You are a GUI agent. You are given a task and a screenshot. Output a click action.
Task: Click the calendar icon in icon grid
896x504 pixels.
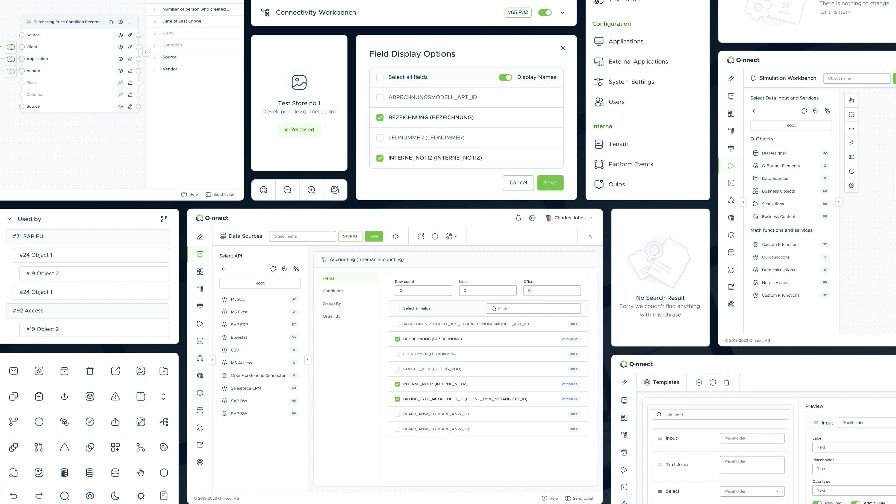64,371
